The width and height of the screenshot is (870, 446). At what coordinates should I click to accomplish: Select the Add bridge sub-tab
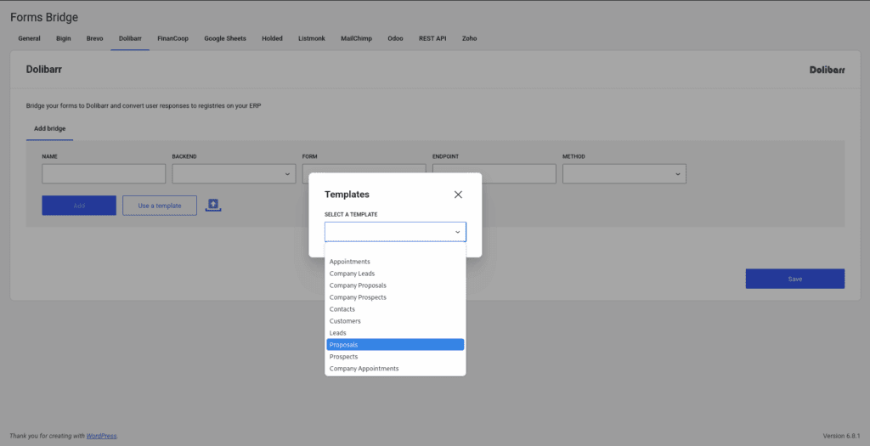click(x=49, y=128)
